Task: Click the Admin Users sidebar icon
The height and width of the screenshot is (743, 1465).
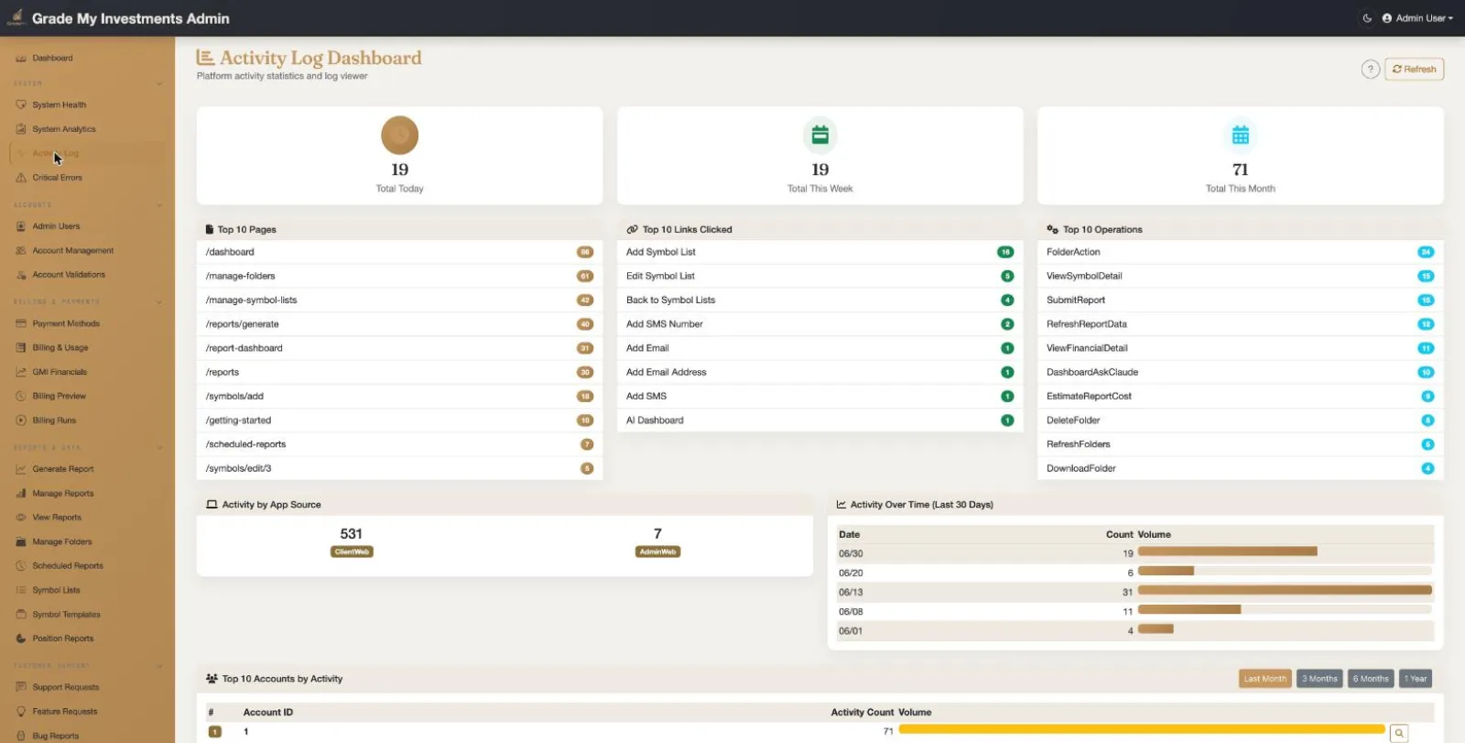Action: pyautogui.click(x=21, y=226)
